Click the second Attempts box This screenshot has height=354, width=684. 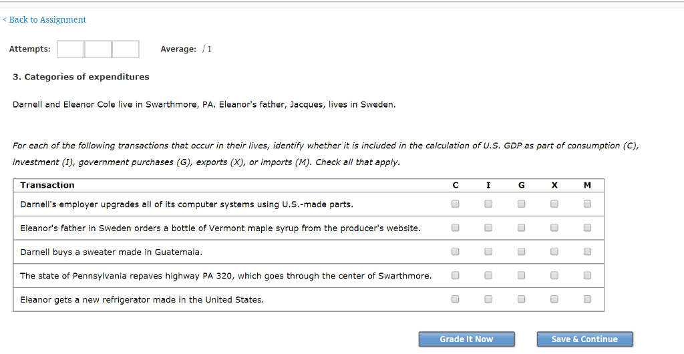pos(98,49)
